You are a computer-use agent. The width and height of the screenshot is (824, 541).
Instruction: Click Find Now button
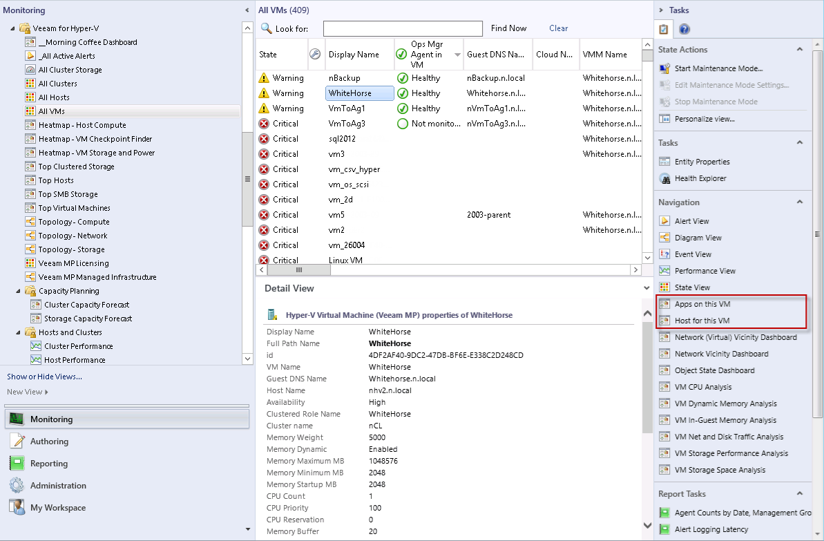(x=508, y=28)
